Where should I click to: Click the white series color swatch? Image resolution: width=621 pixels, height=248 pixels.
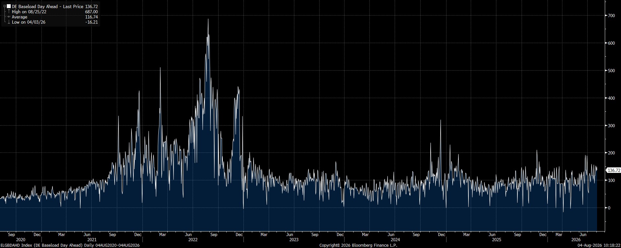tap(9, 6)
